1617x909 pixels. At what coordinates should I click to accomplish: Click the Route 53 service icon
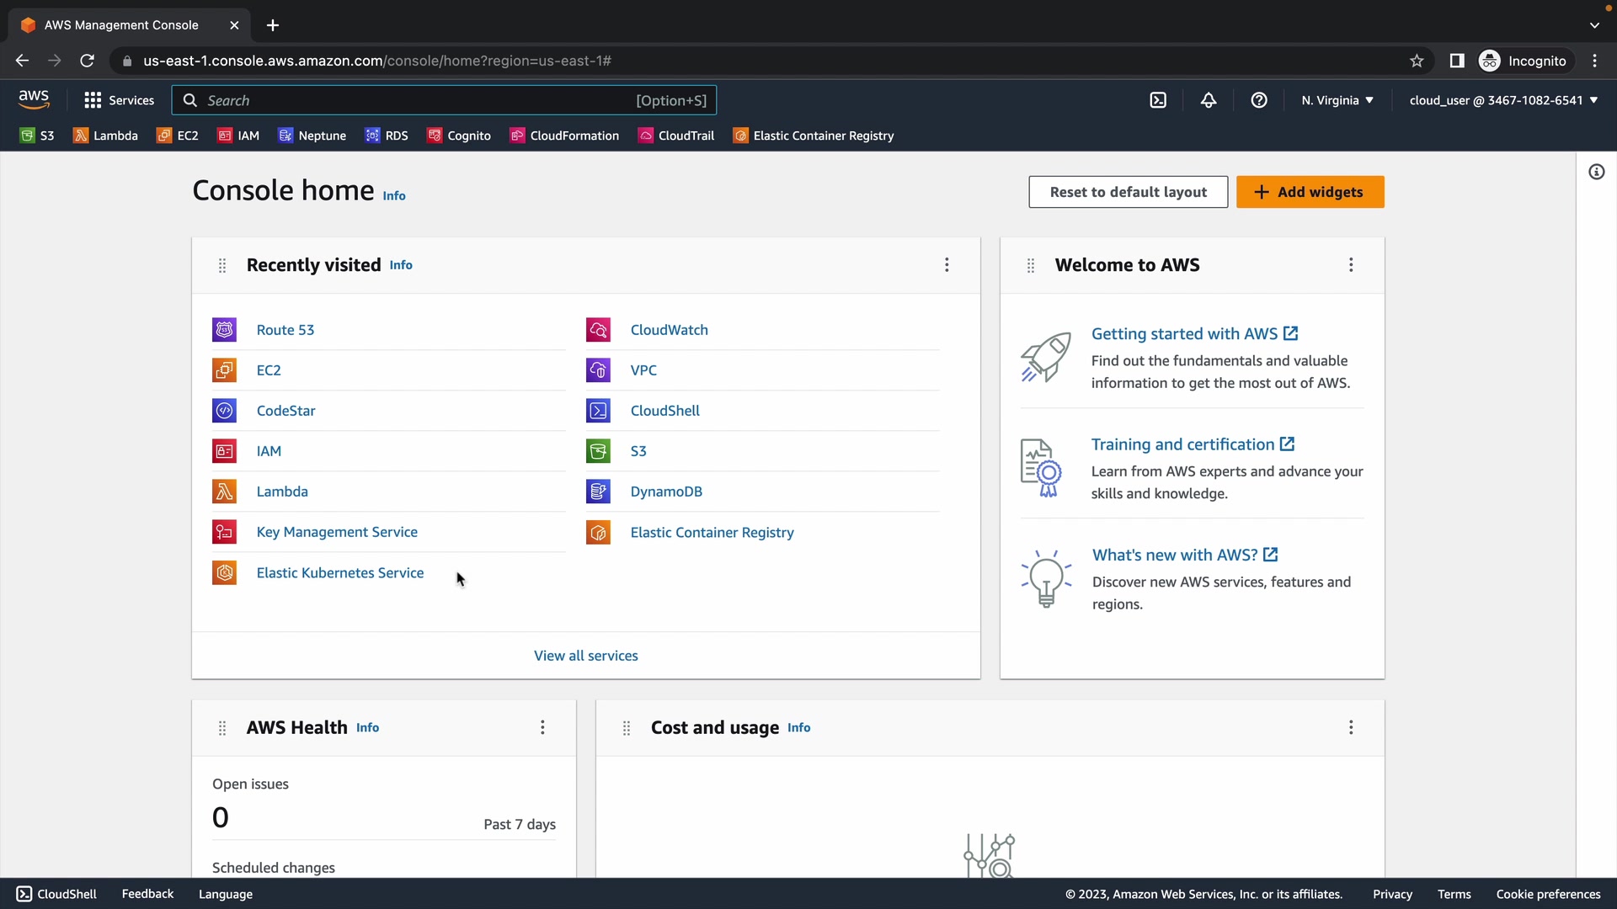pos(224,330)
